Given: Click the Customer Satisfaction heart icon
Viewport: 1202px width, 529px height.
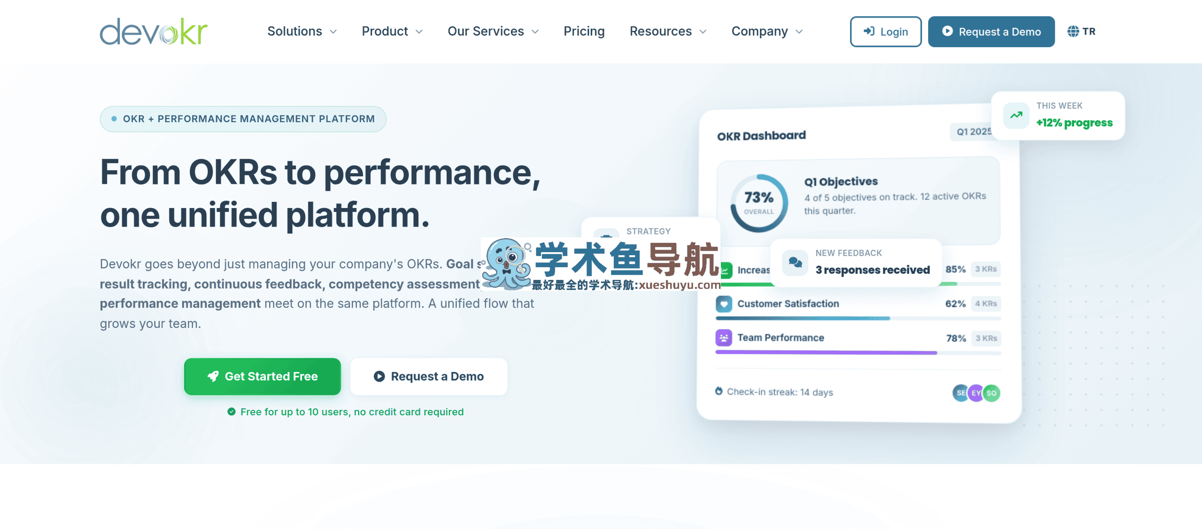Looking at the screenshot, I should pos(723,304).
